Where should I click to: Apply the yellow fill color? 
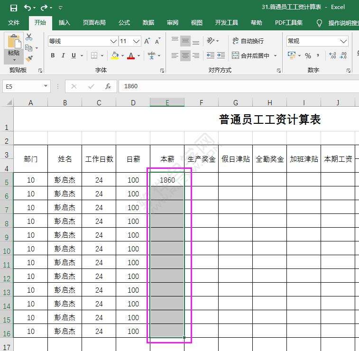coord(115,55)
